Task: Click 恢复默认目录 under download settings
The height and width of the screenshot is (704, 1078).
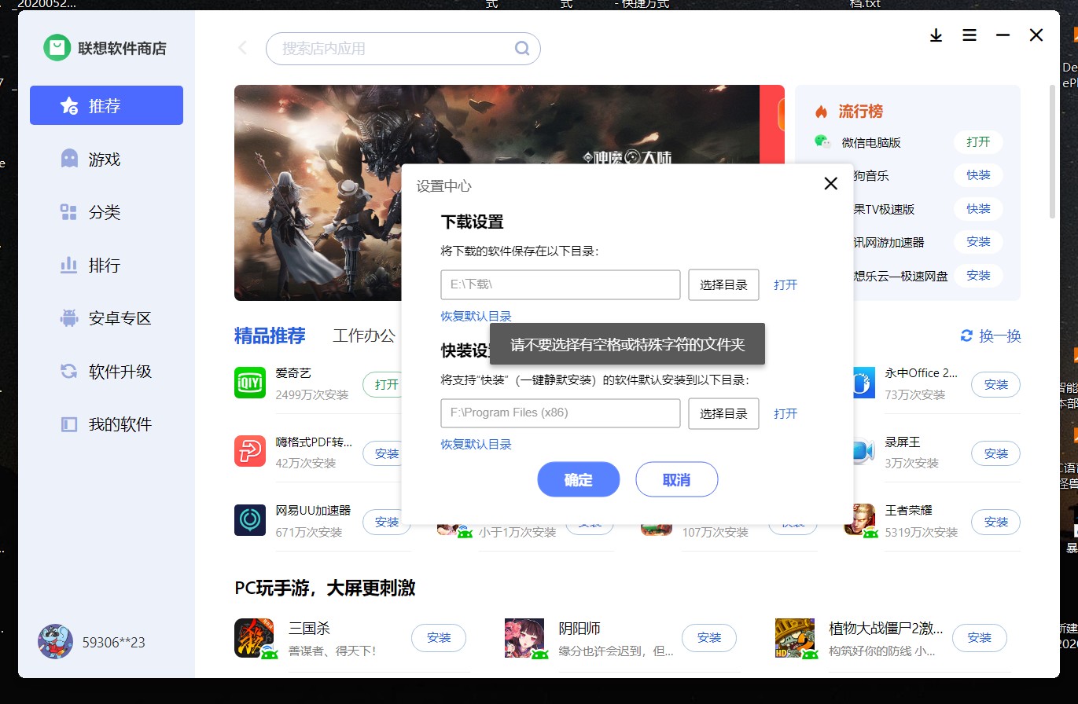Action: click(476, 316)
